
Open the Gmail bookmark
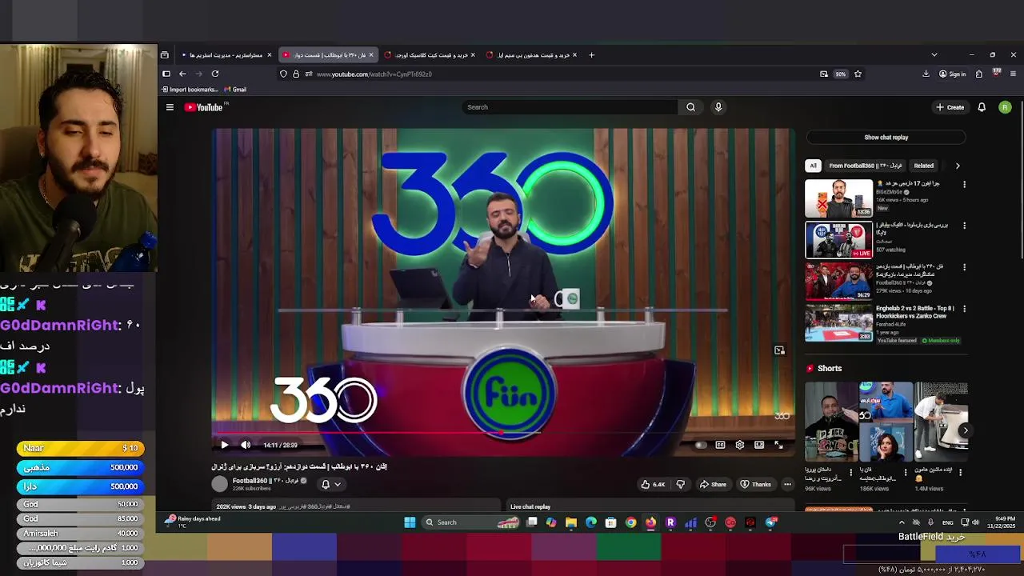(235, 90)
